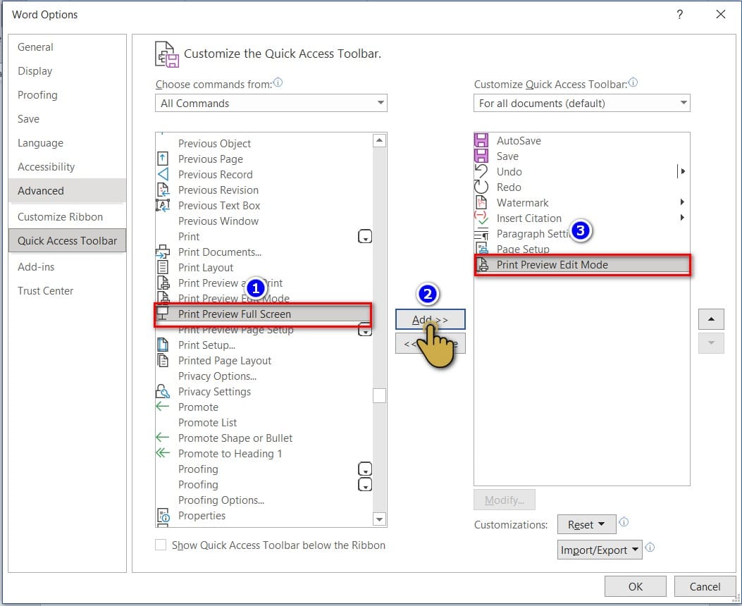Click the Insert Citation icon

point(481,218)
